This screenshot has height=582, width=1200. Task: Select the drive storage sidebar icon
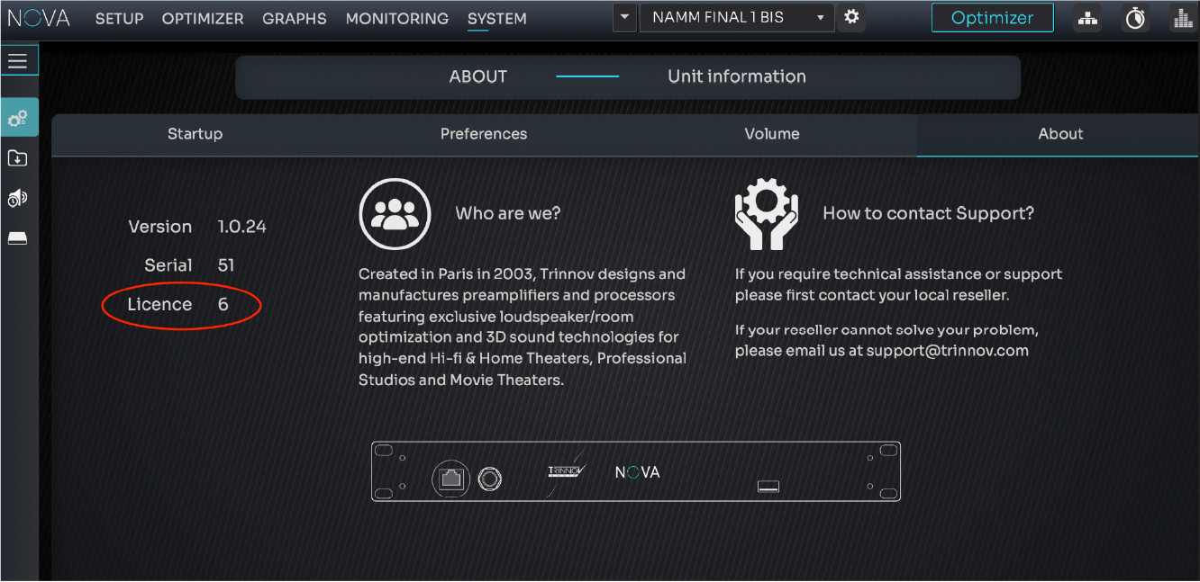(x=18, y=237)
